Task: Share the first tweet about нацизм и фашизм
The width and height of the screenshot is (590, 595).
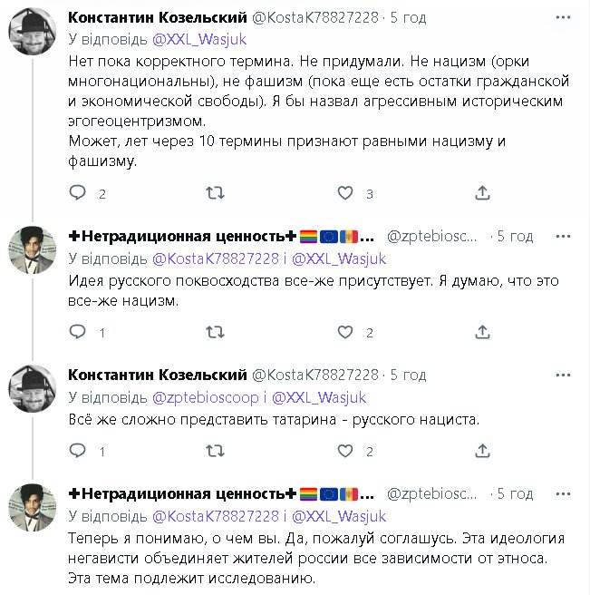Action: [483, 192]
